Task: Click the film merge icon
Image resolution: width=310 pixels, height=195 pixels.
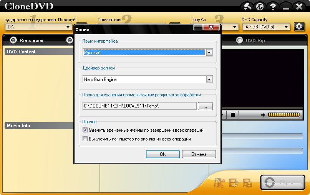Action: click(x=247, y=183)
